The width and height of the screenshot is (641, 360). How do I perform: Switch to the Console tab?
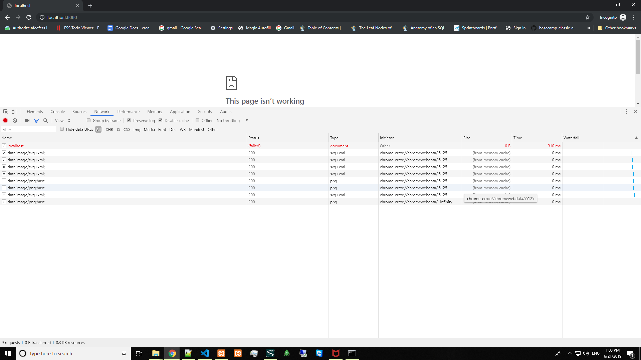(57, 112)
